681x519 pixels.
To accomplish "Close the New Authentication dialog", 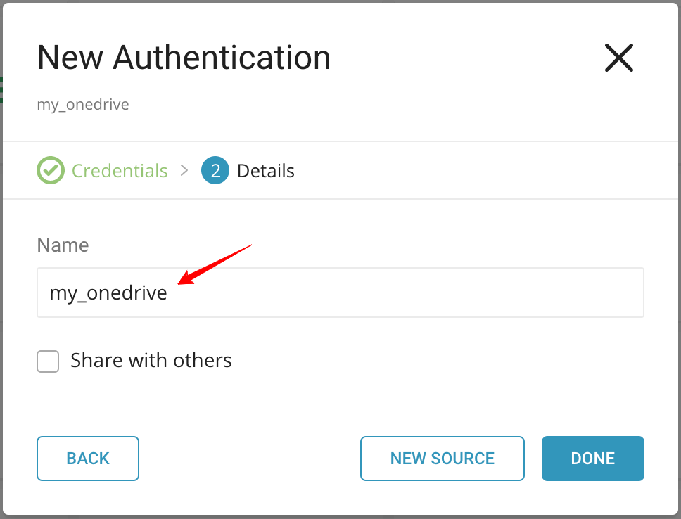I will pyautogui.click(x=619, y=58).
